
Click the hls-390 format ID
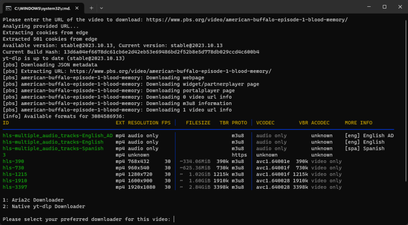pos(14,161)
